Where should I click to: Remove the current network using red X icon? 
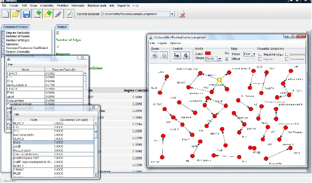pyautogui.click(x=182, y=14)
